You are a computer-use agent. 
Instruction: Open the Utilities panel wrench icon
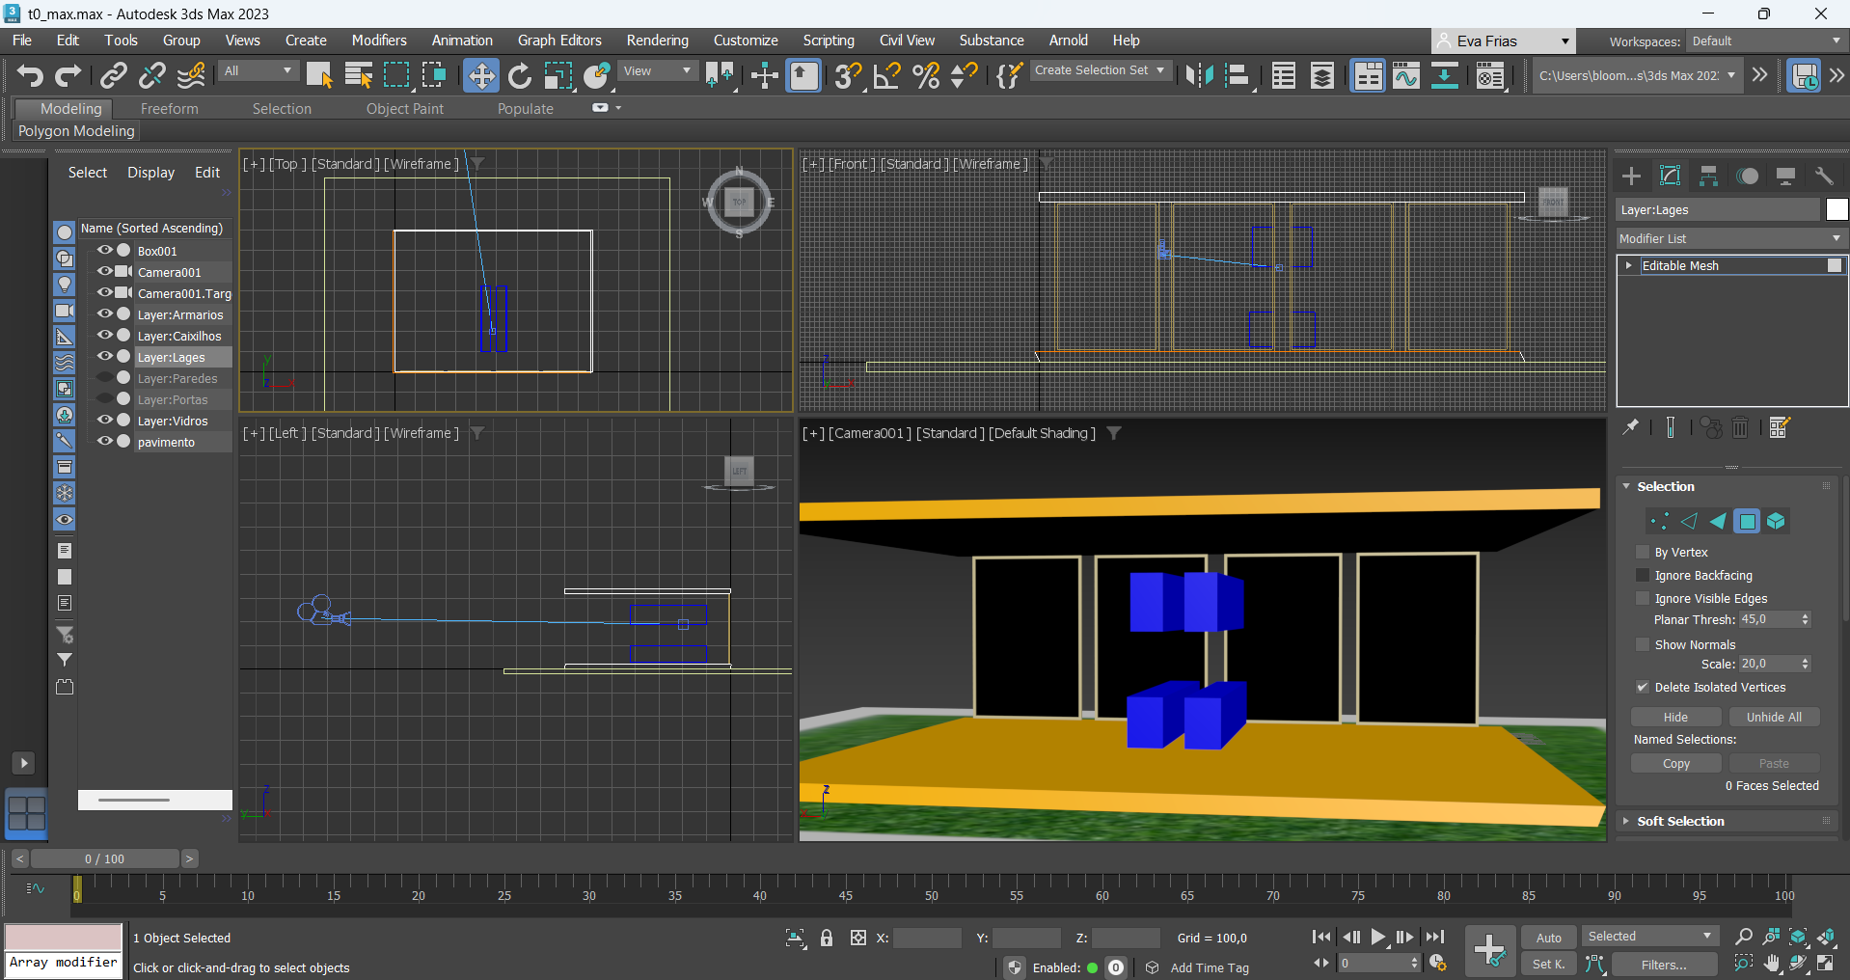tap(1824, 176)
